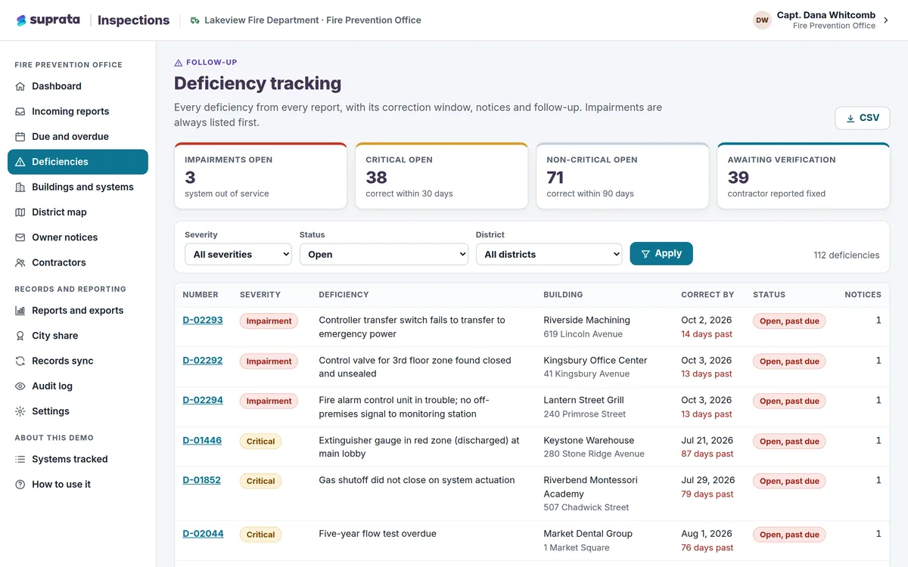Click the Reports and exports chart icon
This screenshot has width=908, height=567.
point(20,311)
